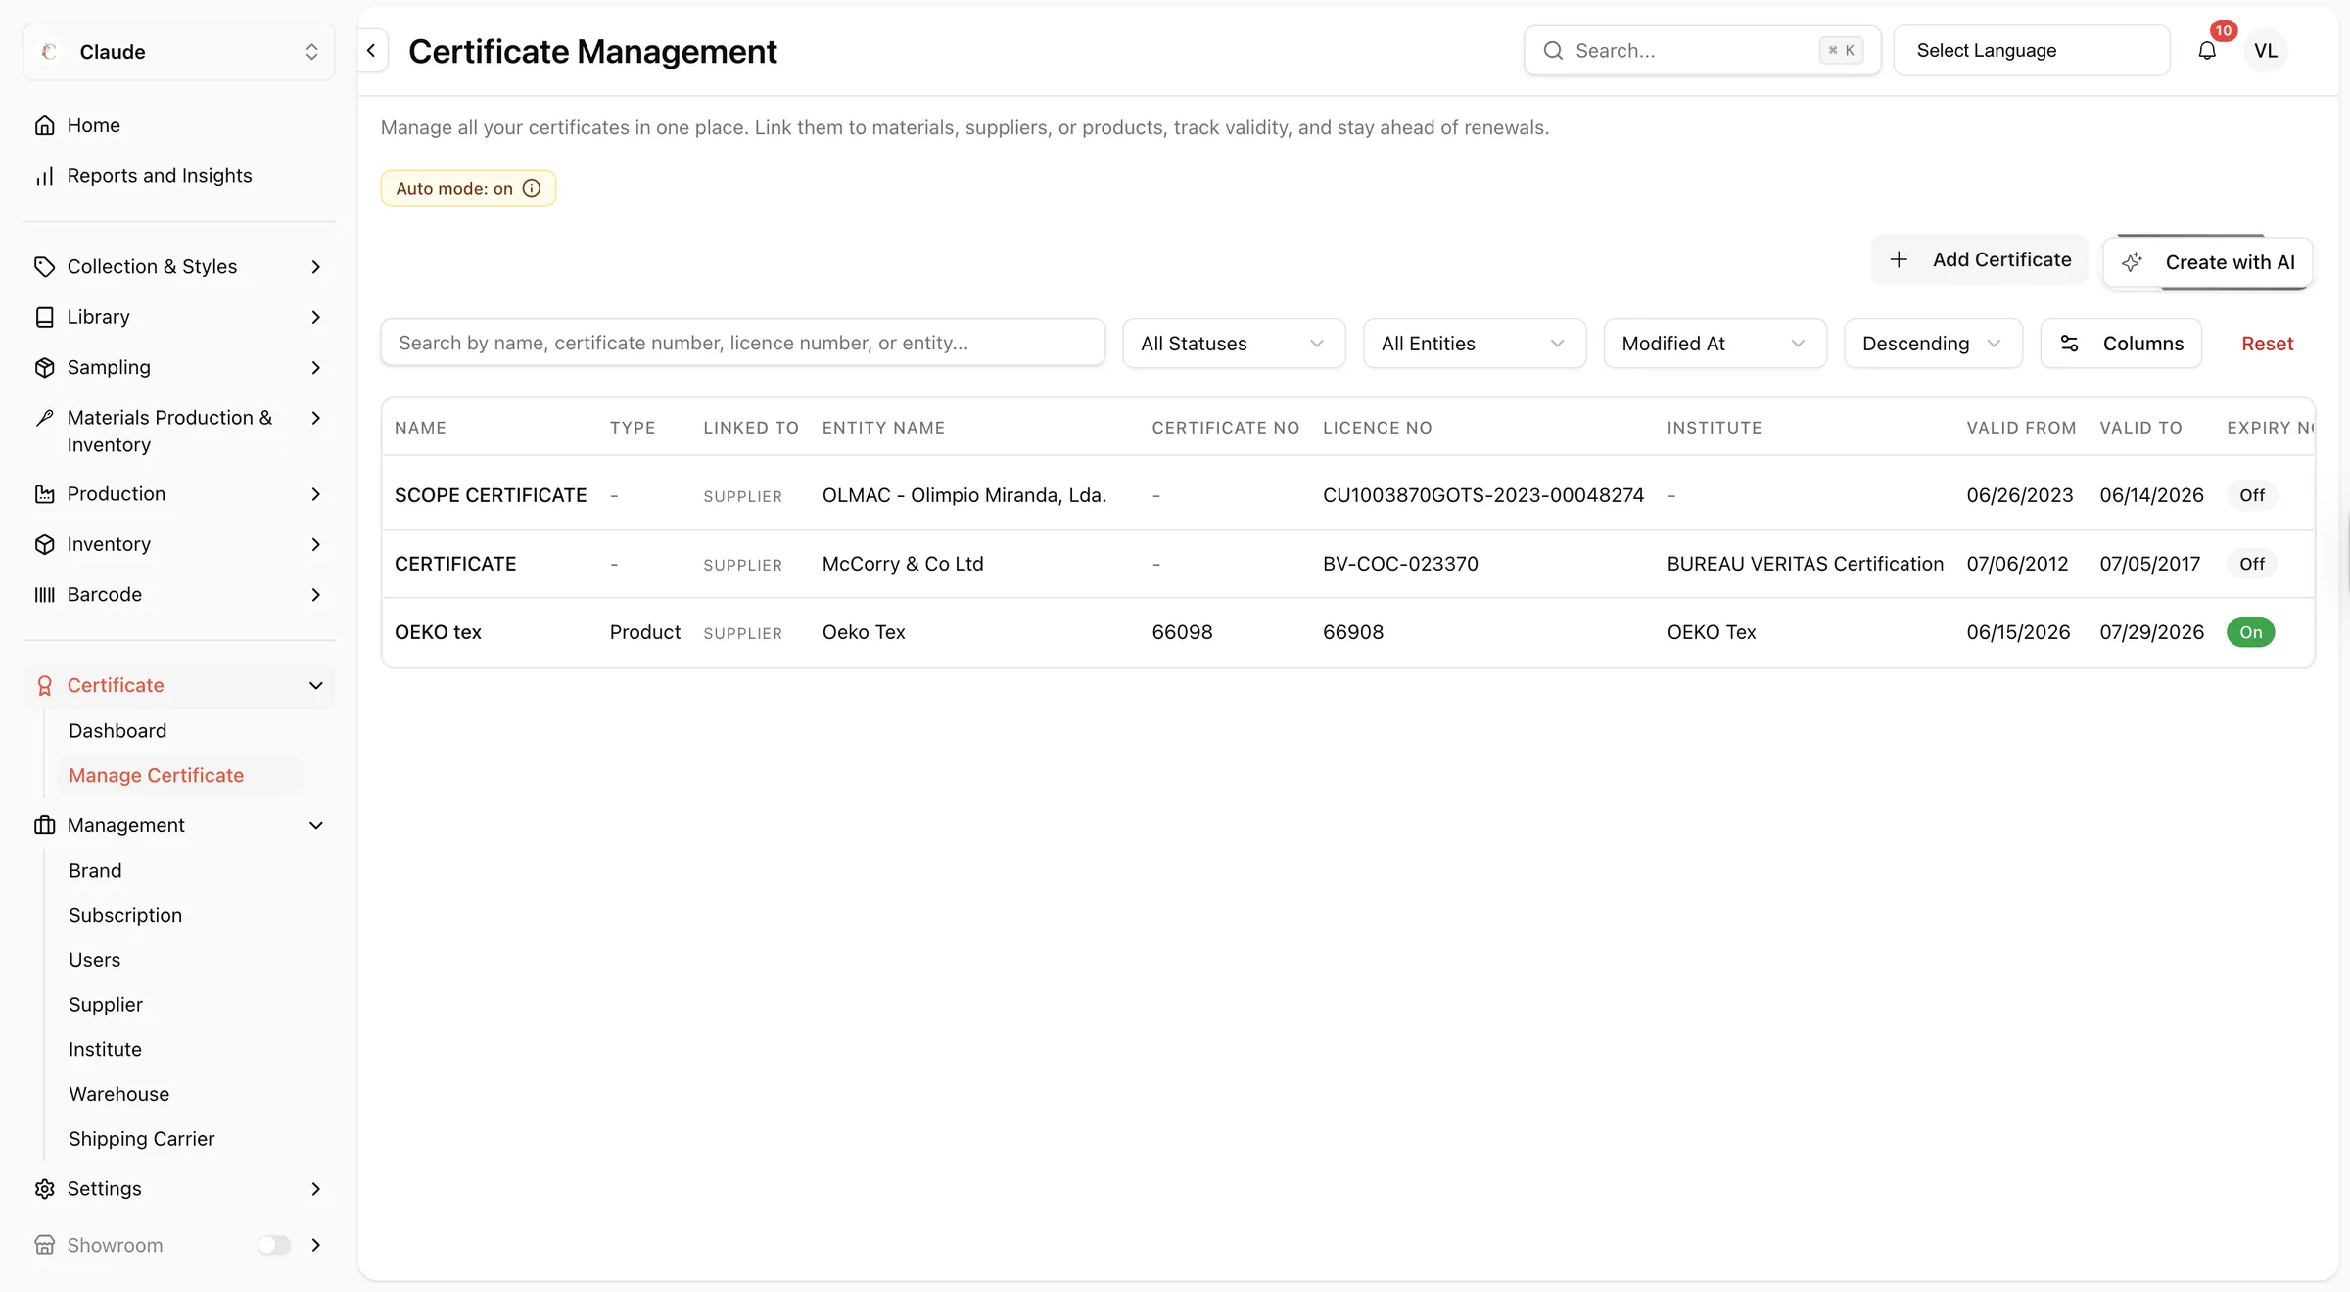Click entity OLMAC - Olimpio Miranda, Lda.
Viewport: 2350px width, 1292px height.
[x=964, y=495]
